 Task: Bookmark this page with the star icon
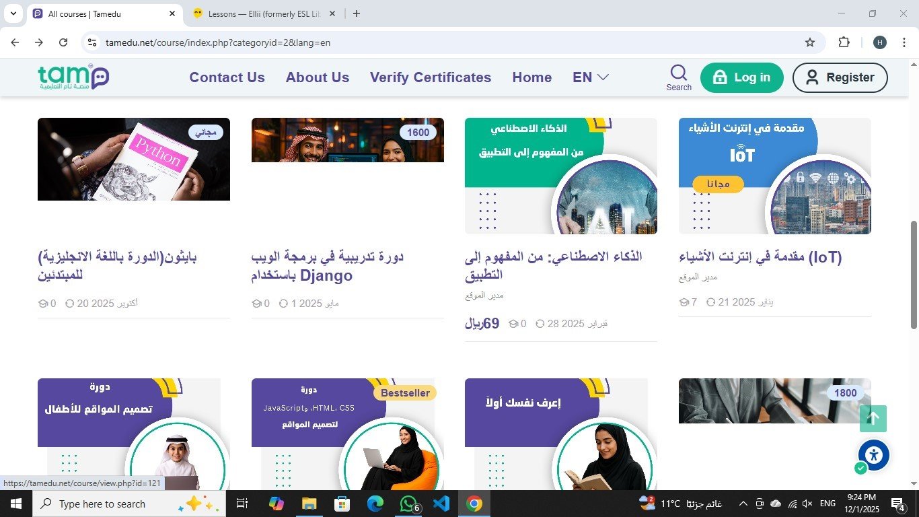click(810, 42)
